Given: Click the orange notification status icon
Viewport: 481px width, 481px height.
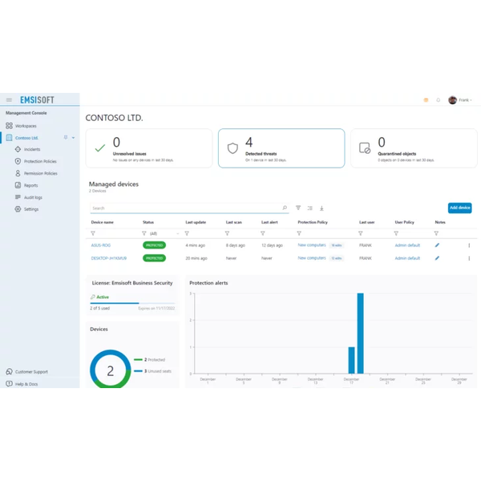Looking at the screenshot, I should tap(426, 100).
